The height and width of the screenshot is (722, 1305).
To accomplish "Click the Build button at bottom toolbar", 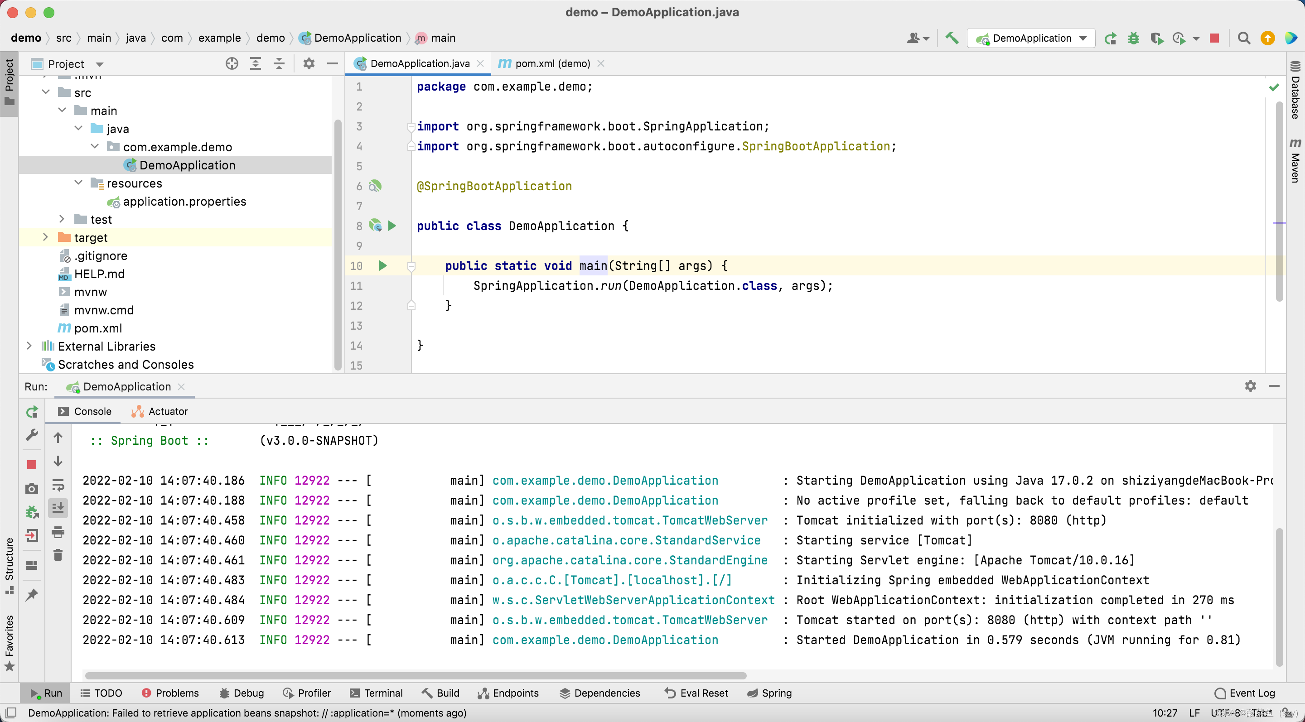I will click(447, 693).
